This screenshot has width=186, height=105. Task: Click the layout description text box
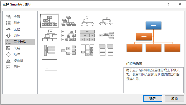(154, 80)
